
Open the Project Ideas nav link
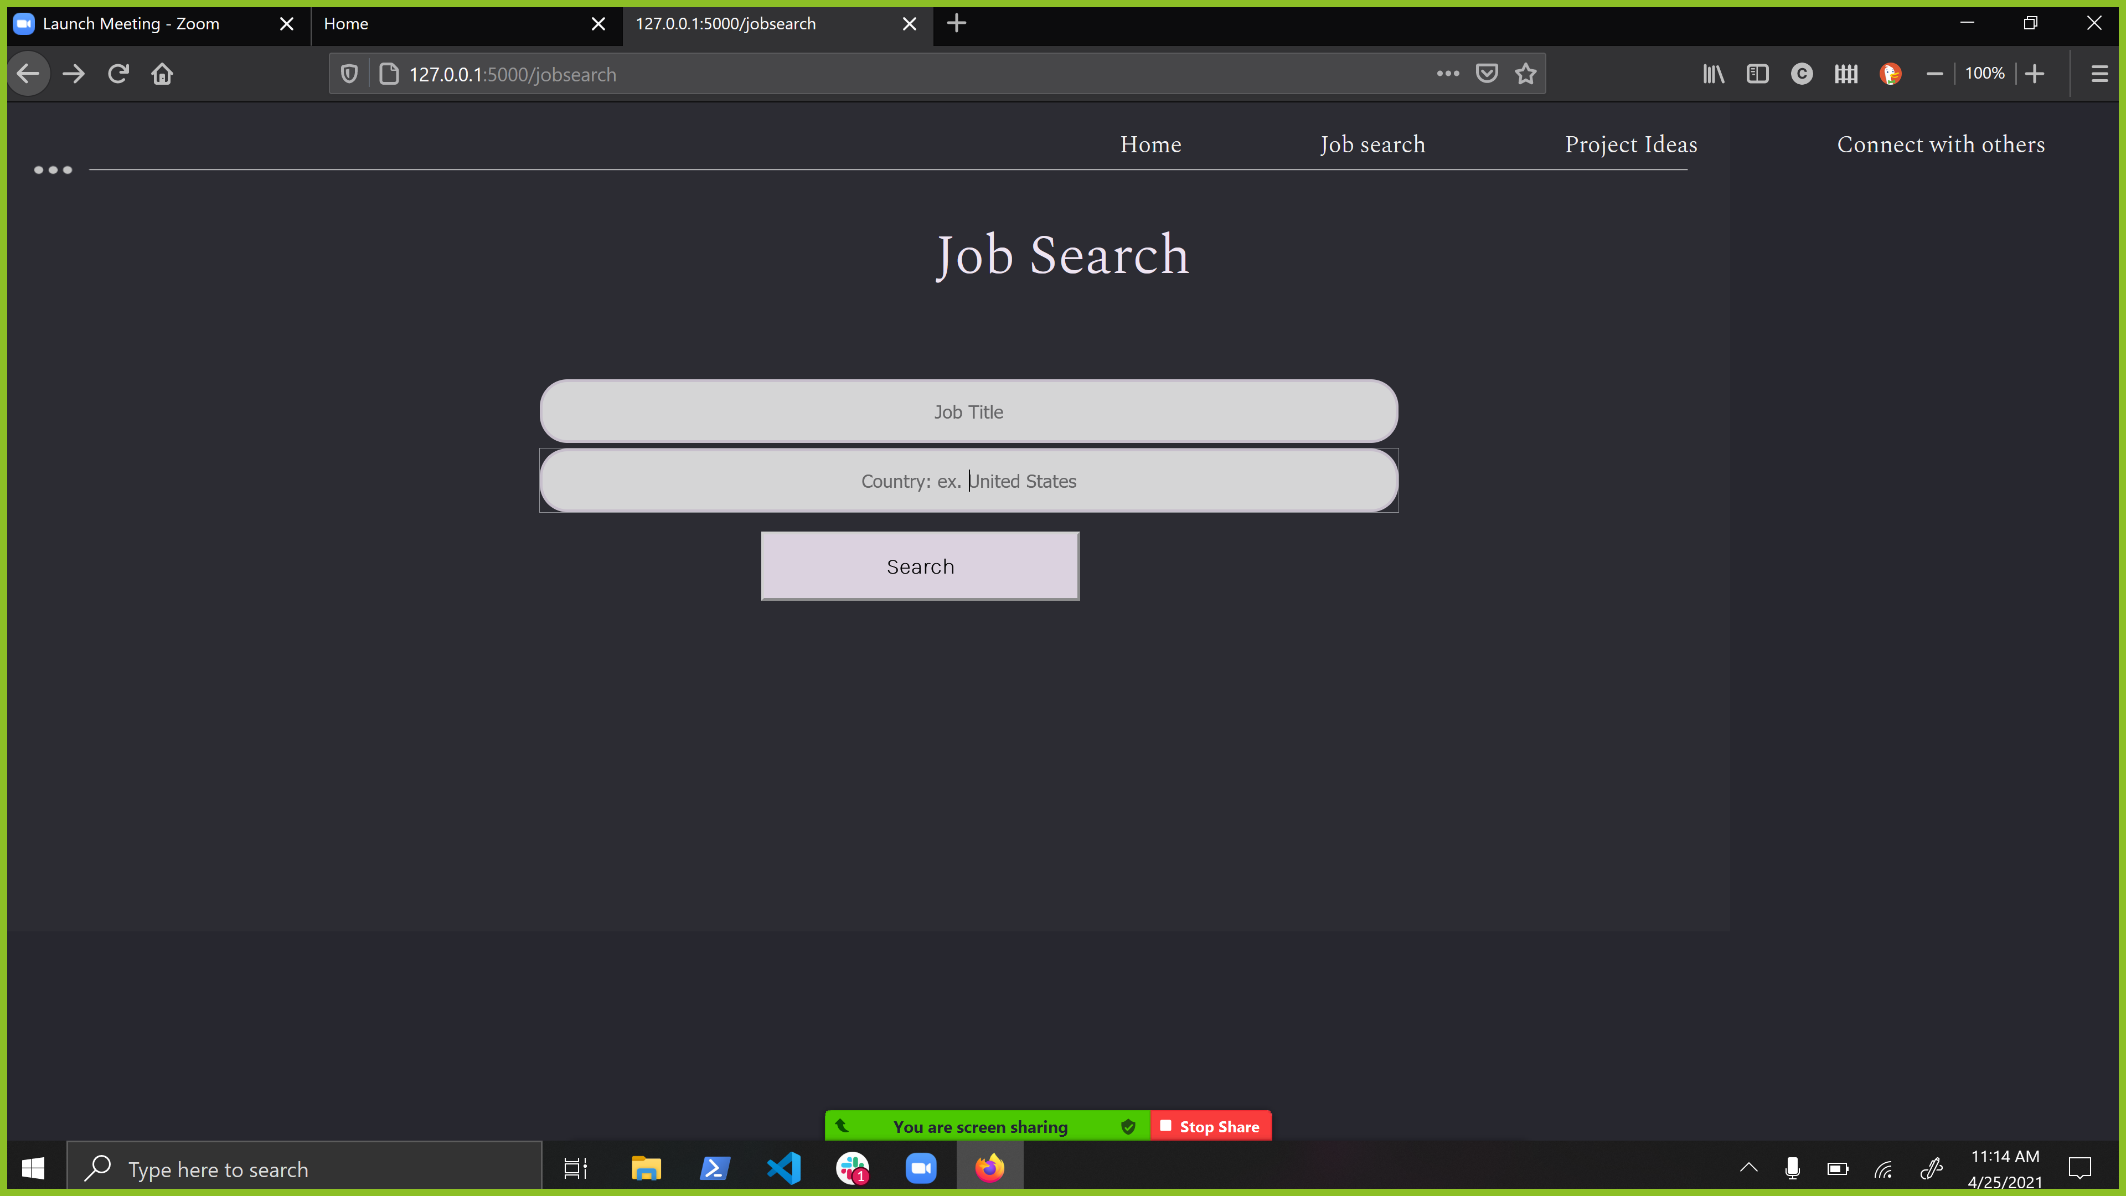(x=1631, y=145)
